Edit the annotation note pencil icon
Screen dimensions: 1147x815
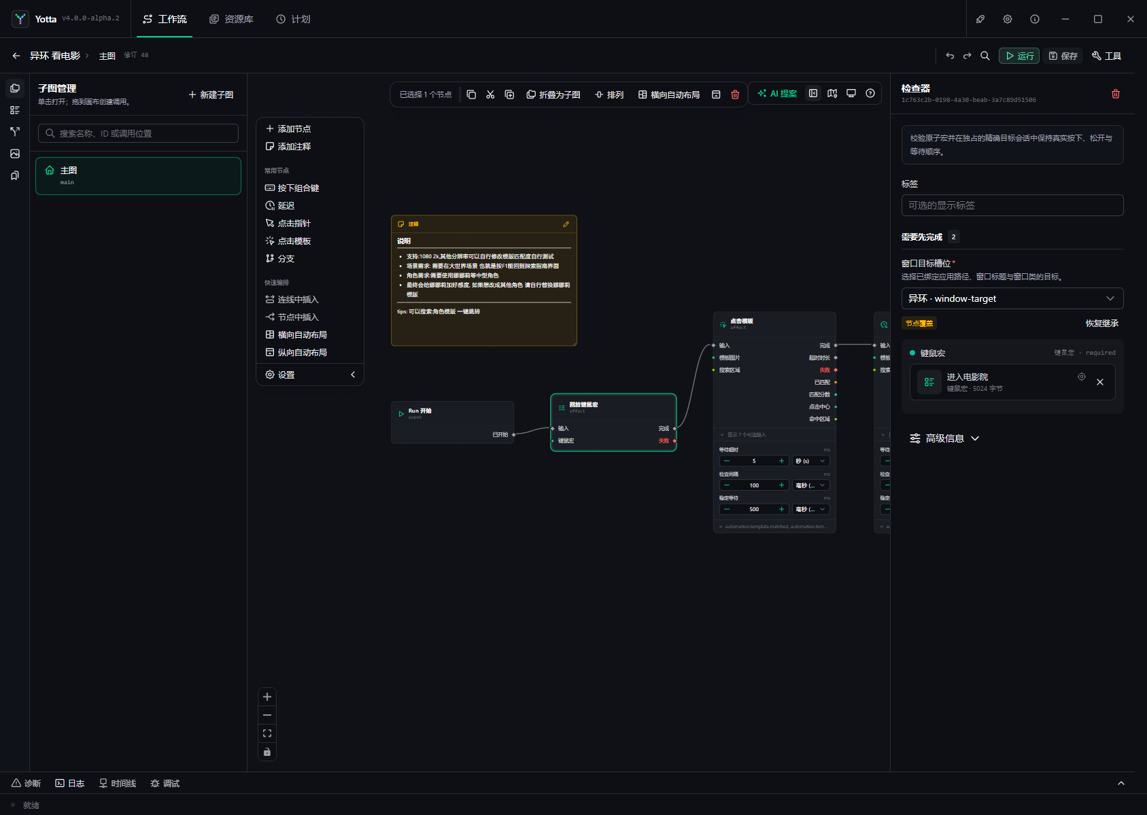(566, 224)
